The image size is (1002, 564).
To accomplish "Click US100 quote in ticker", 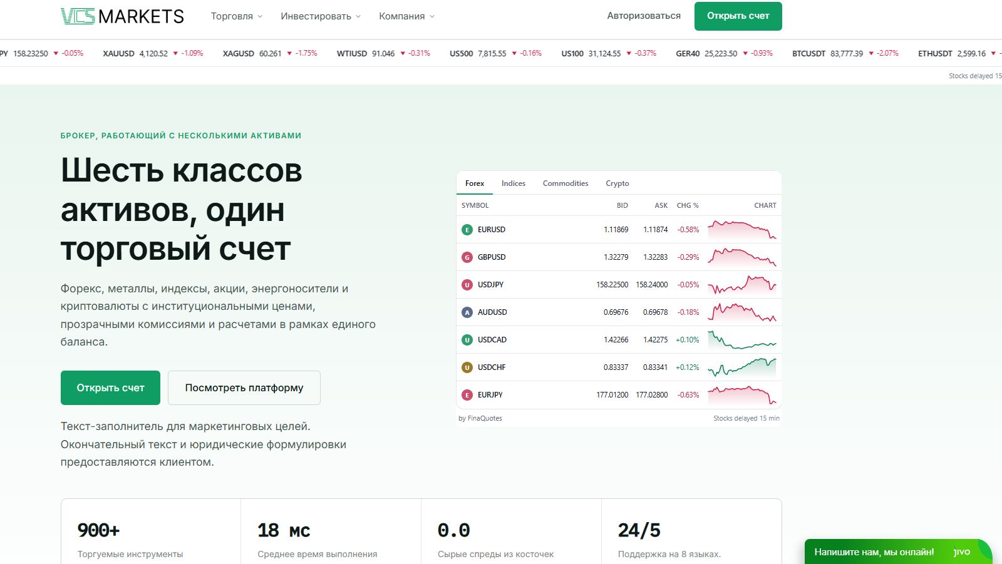I will pos(609,54).
